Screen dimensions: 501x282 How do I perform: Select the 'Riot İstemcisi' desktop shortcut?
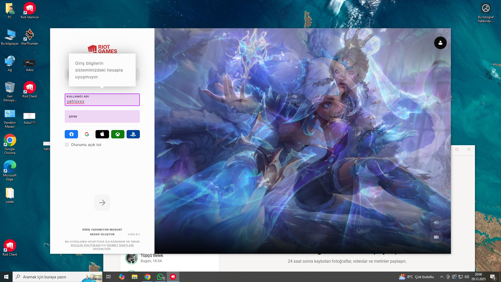pyautogui.click(x=30, y=11)
